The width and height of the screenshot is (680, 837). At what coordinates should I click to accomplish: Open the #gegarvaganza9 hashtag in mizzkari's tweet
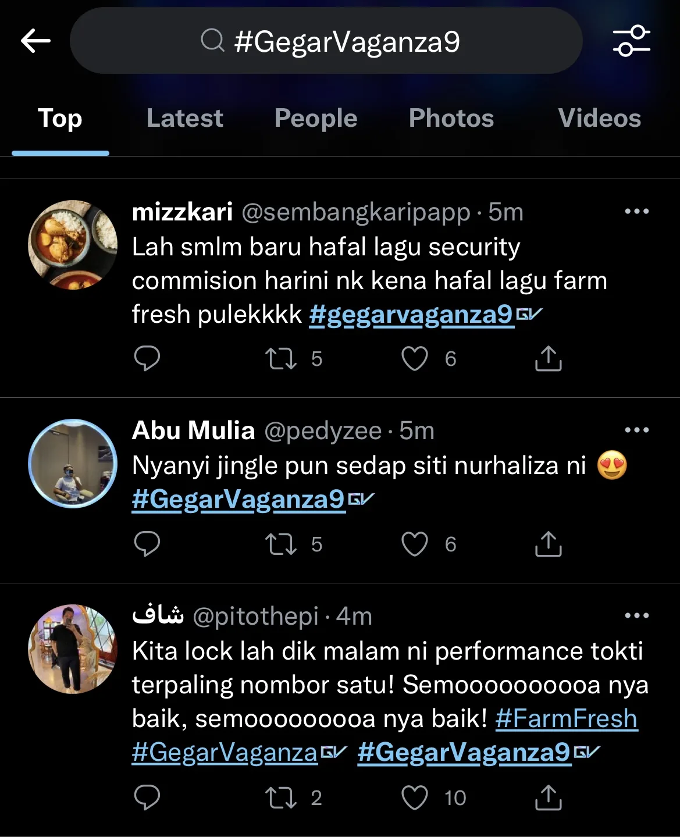point(411,315)
